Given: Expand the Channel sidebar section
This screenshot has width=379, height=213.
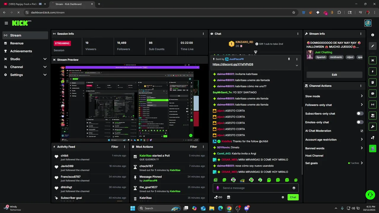Looking at the screenshot, I should click(45, 67).
